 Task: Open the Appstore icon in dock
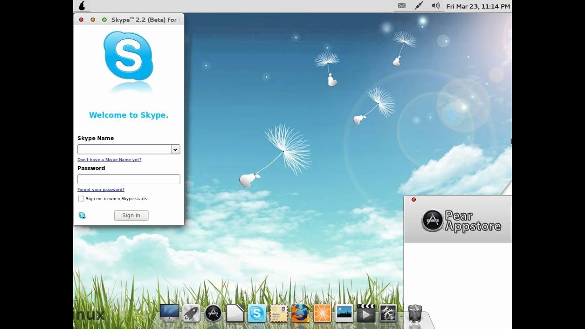(x=213, y=313)
